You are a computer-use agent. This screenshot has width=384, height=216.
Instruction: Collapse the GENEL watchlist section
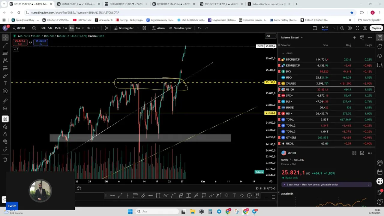(283, 53)
